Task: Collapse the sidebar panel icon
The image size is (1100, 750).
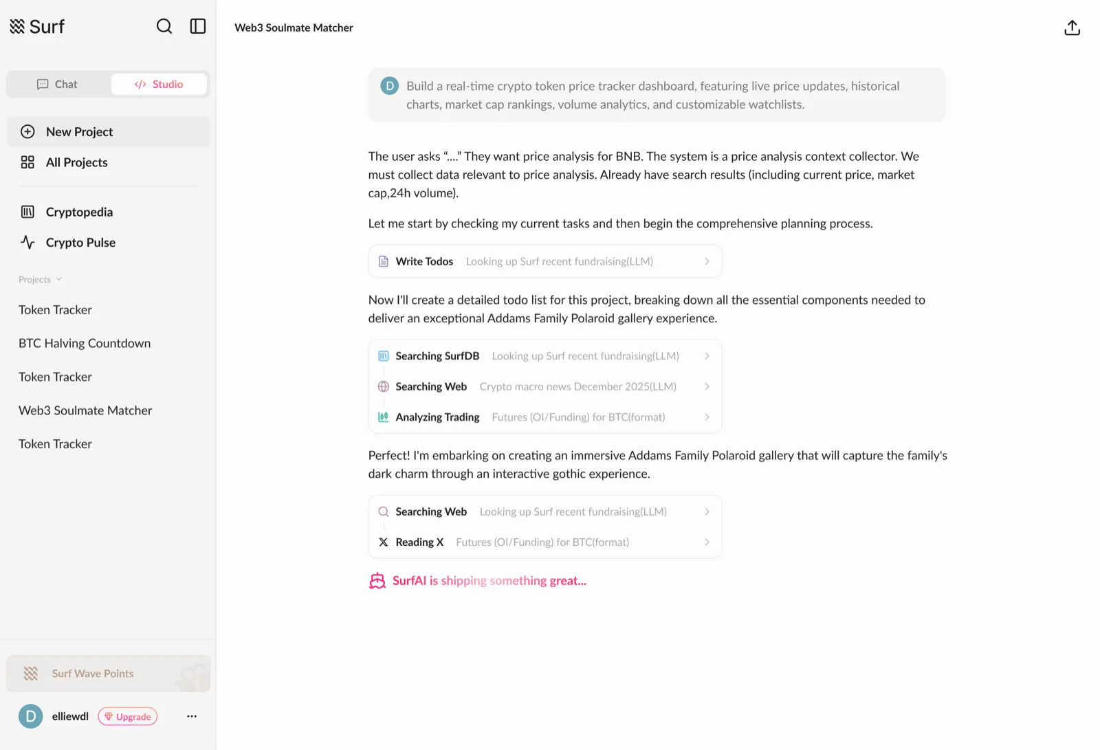Action: [198, 26]
